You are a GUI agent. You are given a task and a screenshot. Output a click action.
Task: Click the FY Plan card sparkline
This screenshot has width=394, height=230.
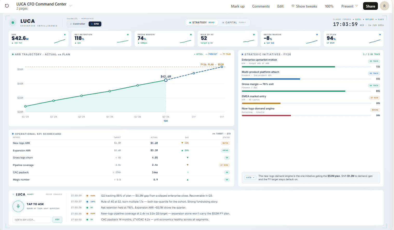pyautogui.click(x=375, y=41)
